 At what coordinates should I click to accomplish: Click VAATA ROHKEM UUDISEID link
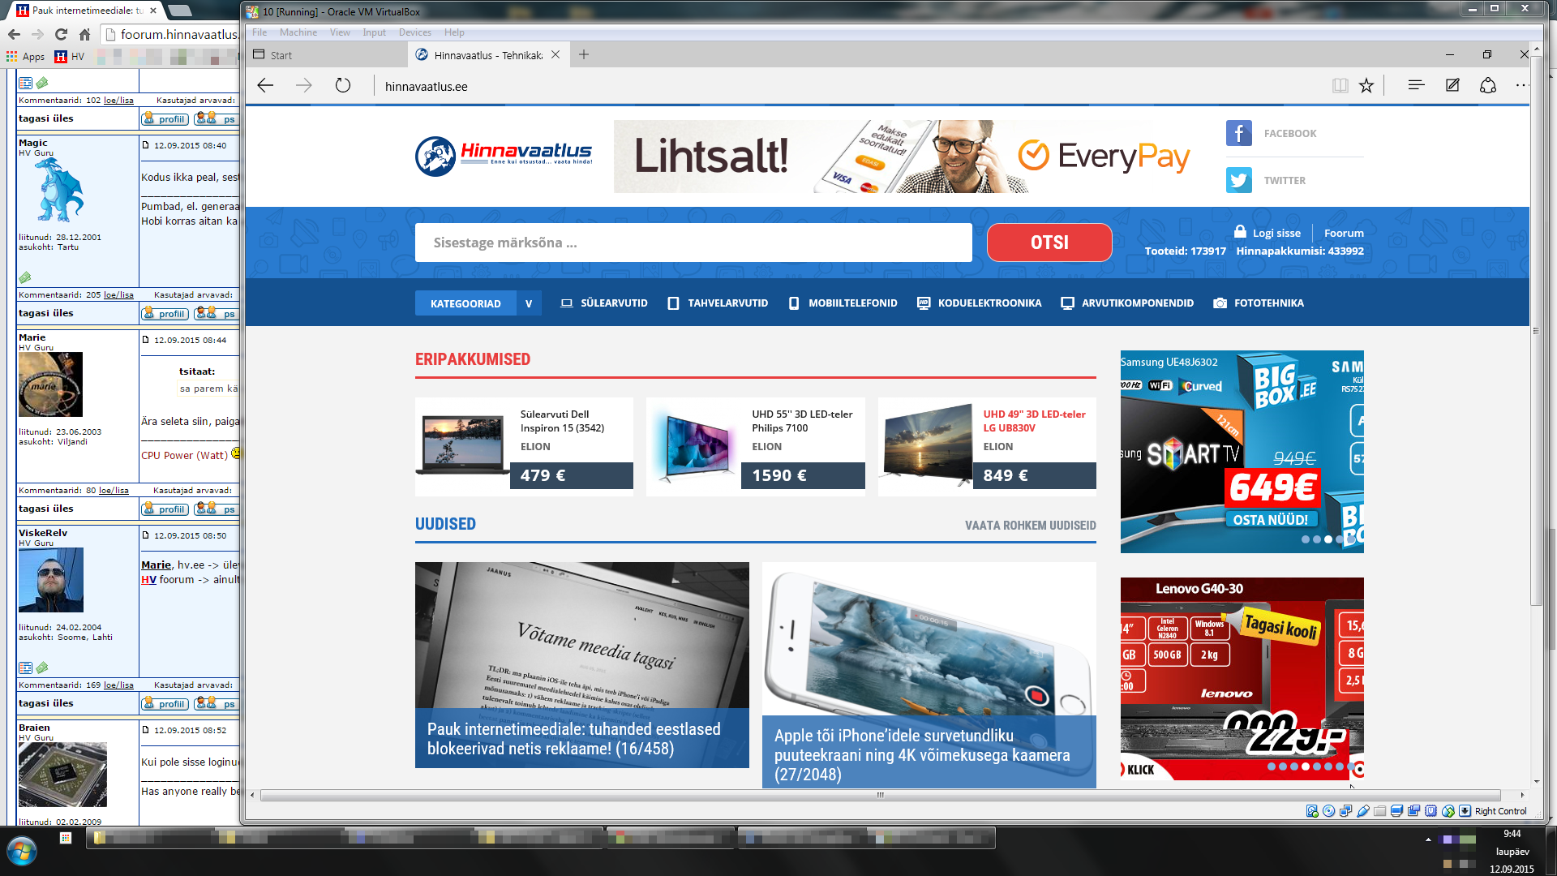click(x=1030, y=526)
